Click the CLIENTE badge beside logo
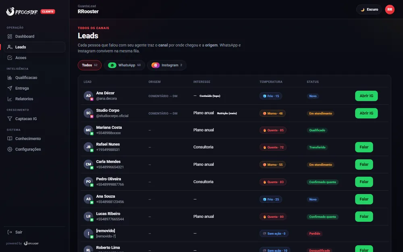 coord(48,12)
